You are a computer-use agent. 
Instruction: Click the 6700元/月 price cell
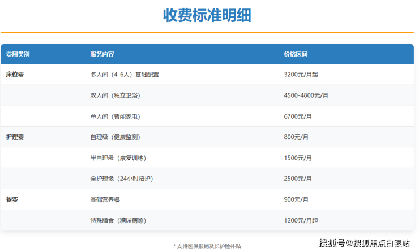[x=297, y=116]
